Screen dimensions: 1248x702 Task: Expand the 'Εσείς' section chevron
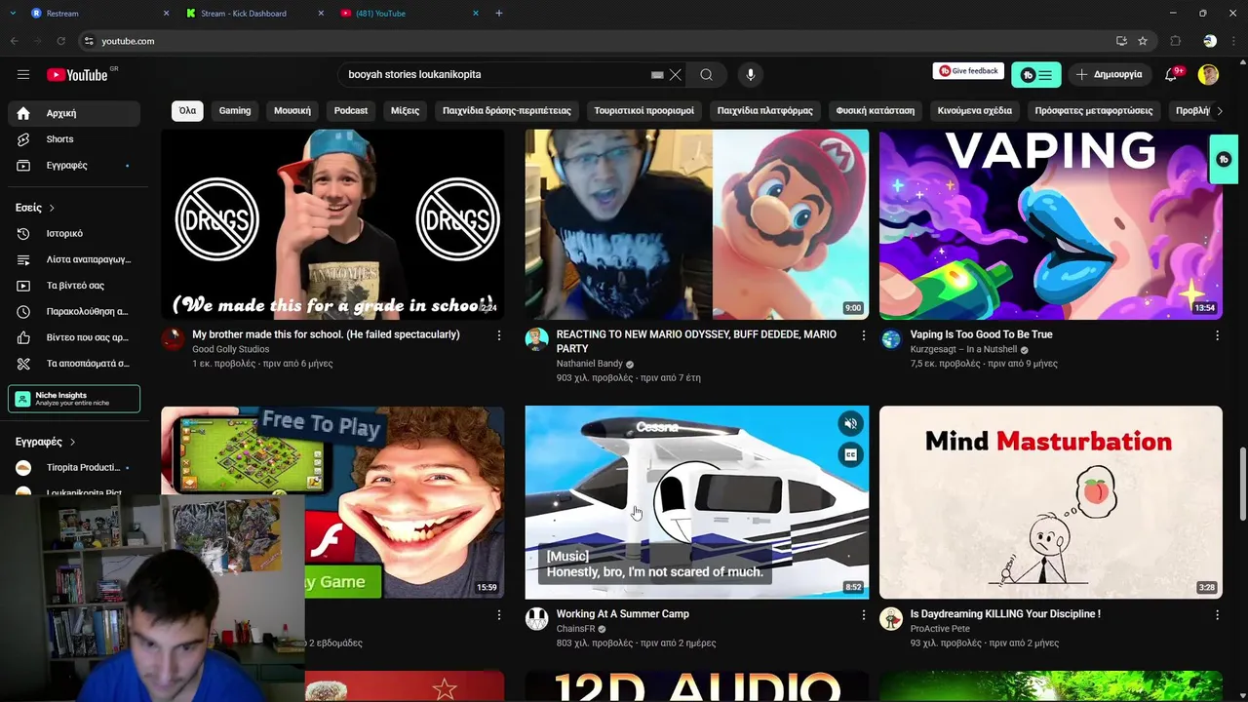pos(52,208)
